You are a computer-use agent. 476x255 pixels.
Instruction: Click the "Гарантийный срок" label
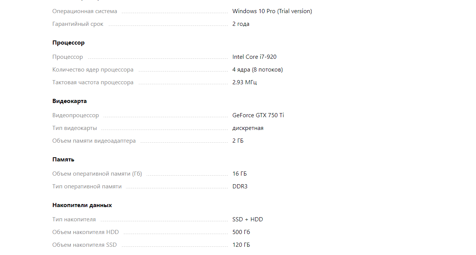78,24
